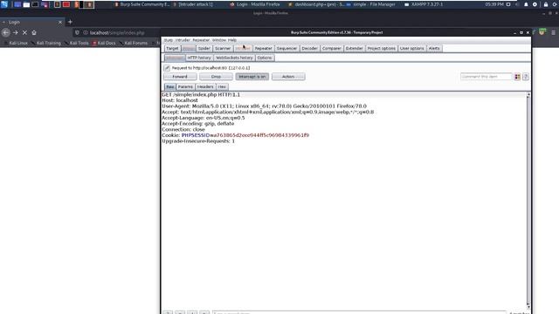Switch to the Repeater tool tab
Image resolution: width=559 pixels, height=314 pixels.
coord(264,49)
